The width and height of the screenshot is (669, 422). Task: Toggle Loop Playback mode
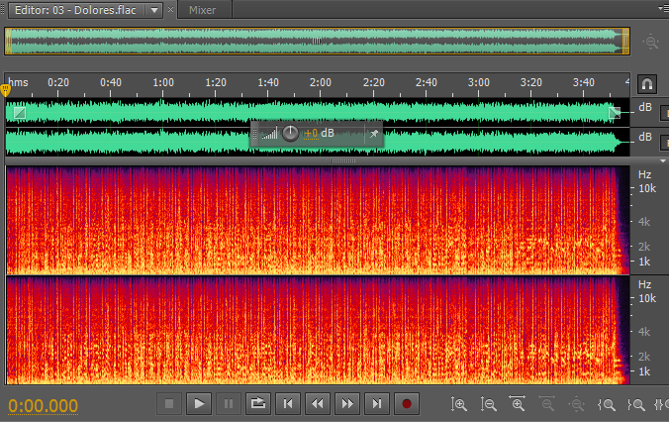(258, 404)
